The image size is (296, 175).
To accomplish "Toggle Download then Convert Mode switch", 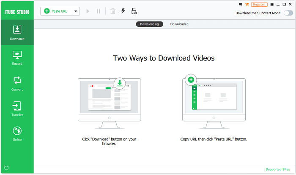I will click(288, 13).
